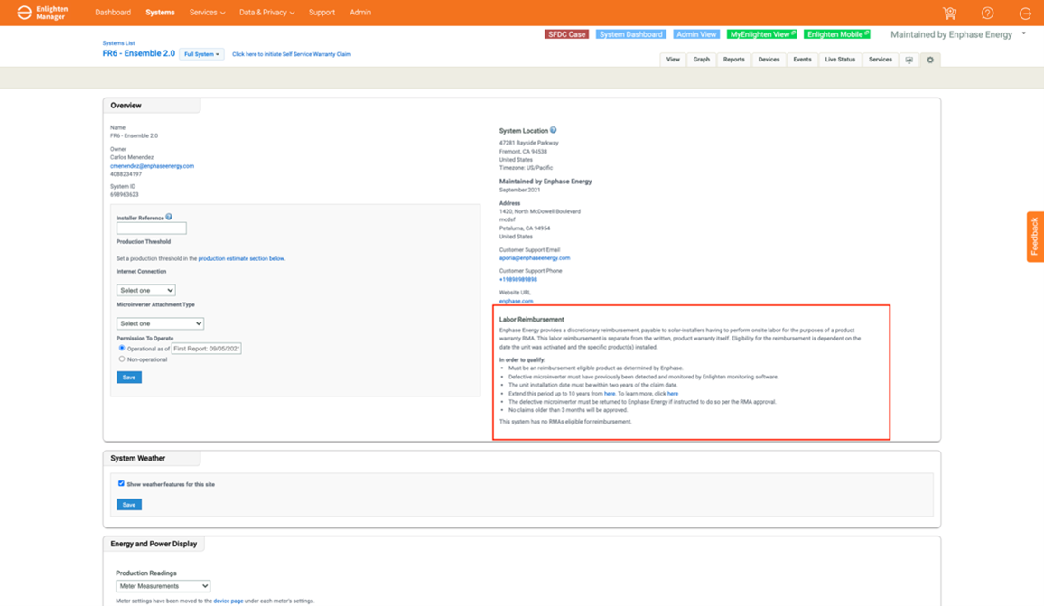Open the settings gear tab
The image size is (1044, 606).
pyautogui.click(x=930, y=60)
